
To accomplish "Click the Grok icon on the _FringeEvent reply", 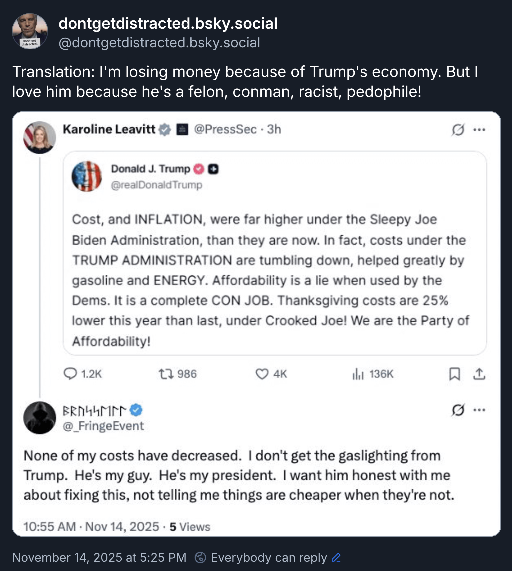I will point(458,410).
